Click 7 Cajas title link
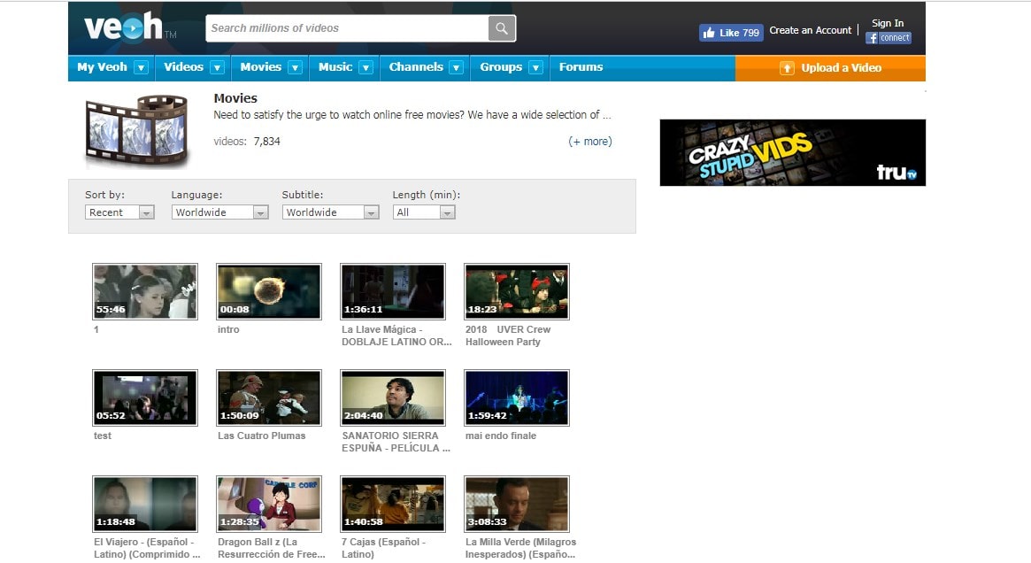The width and height of the screenshot is (1031, 563). [383, 548]
